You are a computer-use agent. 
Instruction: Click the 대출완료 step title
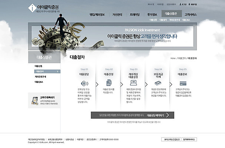tap(182, 74)
